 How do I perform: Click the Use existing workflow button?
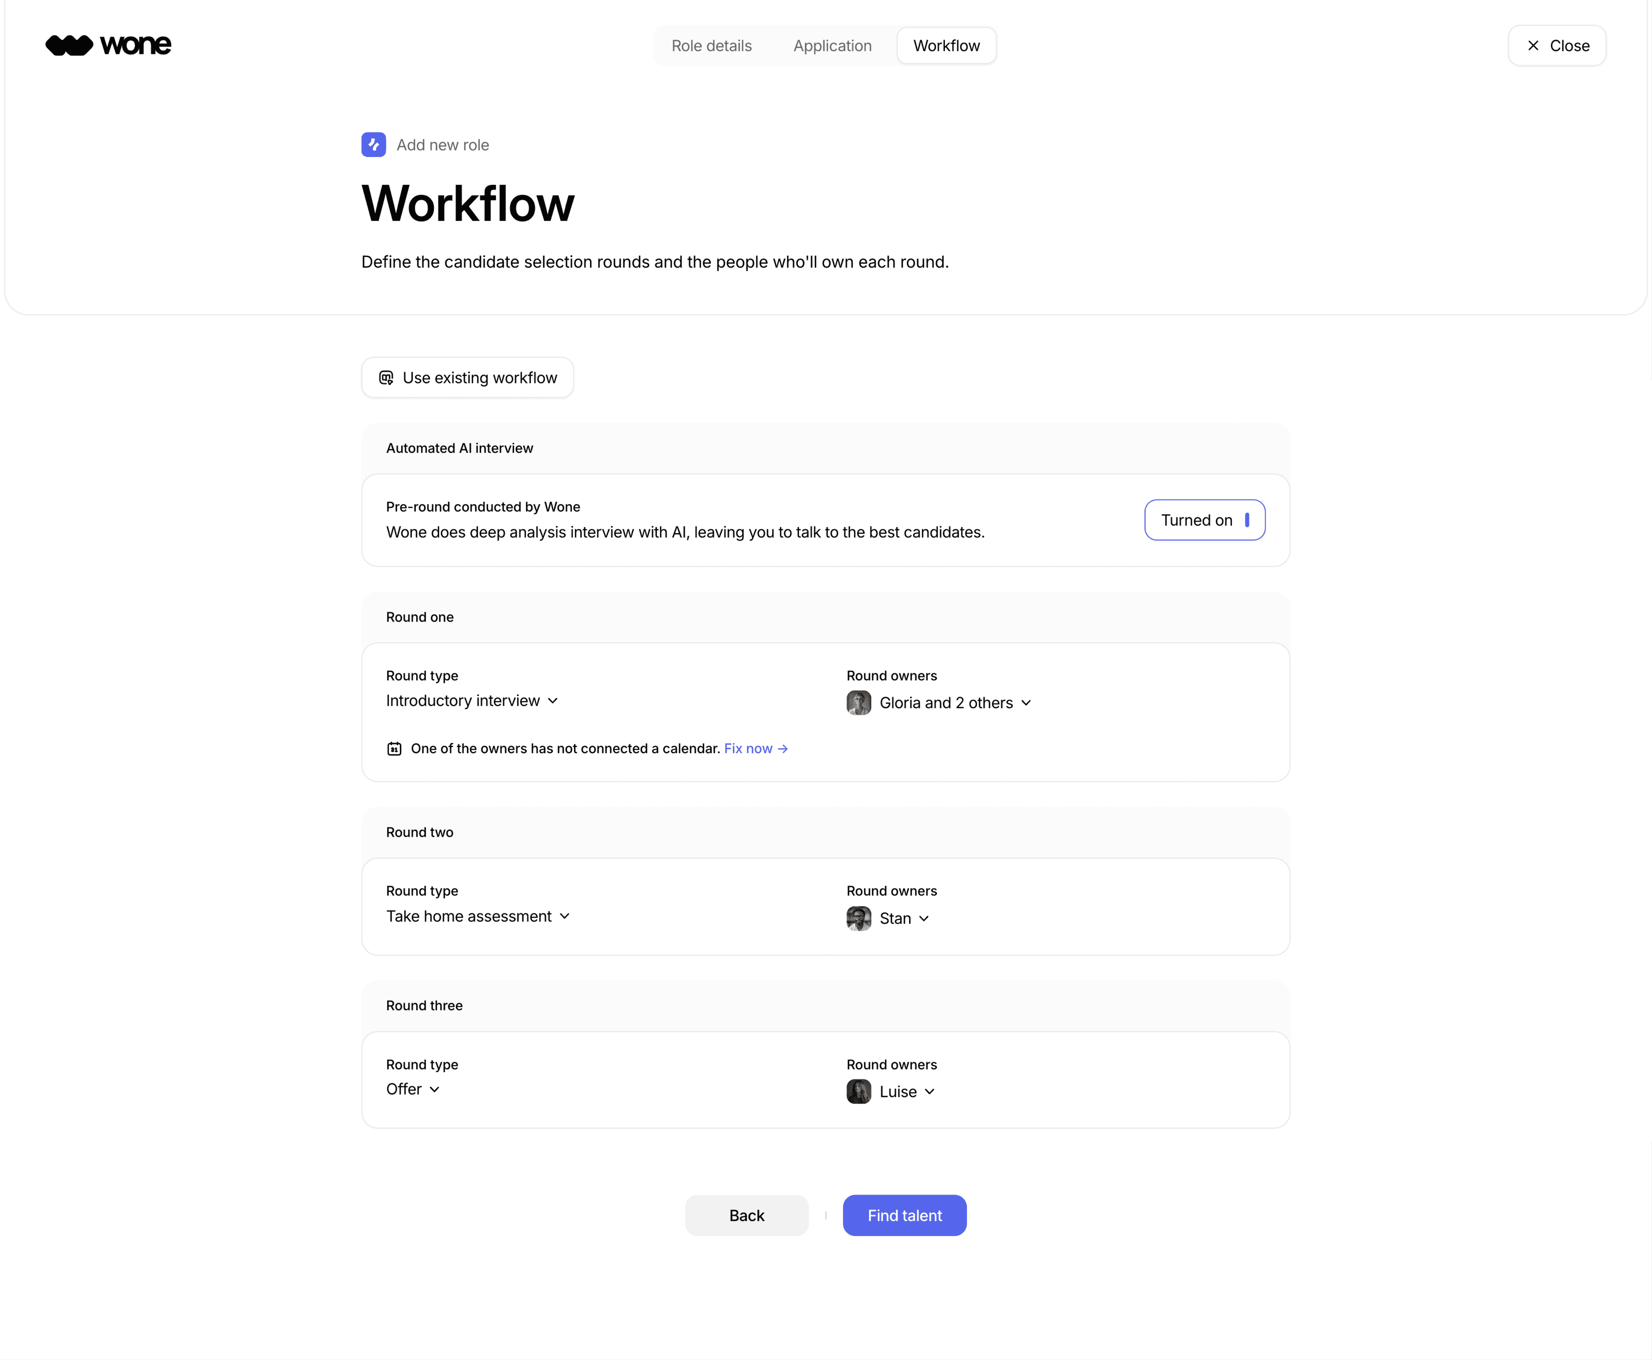click(x=468, y=378)
